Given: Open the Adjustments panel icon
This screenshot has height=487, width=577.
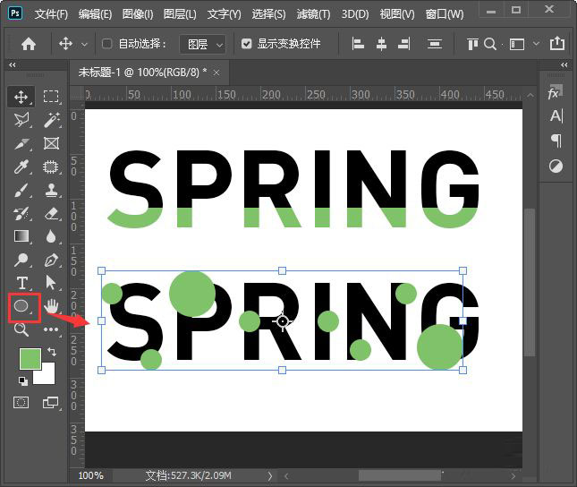Looking at the screenshot, I should point(556,167).
